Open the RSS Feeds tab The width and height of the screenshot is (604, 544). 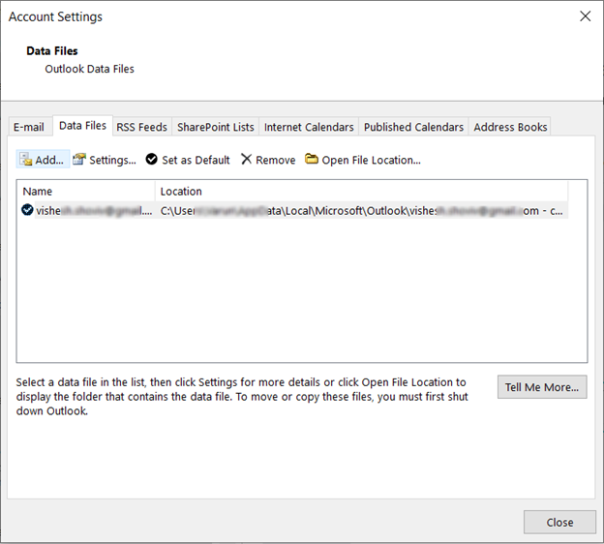coord(141,127)
